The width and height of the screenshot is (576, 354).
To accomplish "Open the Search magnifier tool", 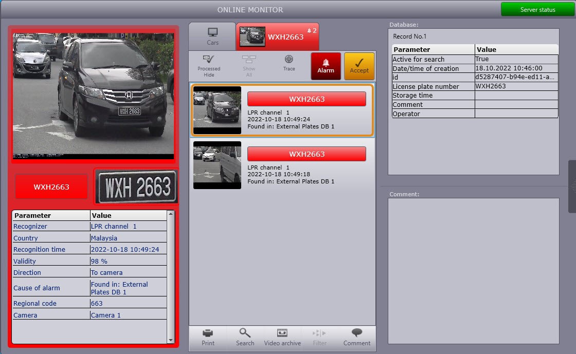I will pos(245,333).
